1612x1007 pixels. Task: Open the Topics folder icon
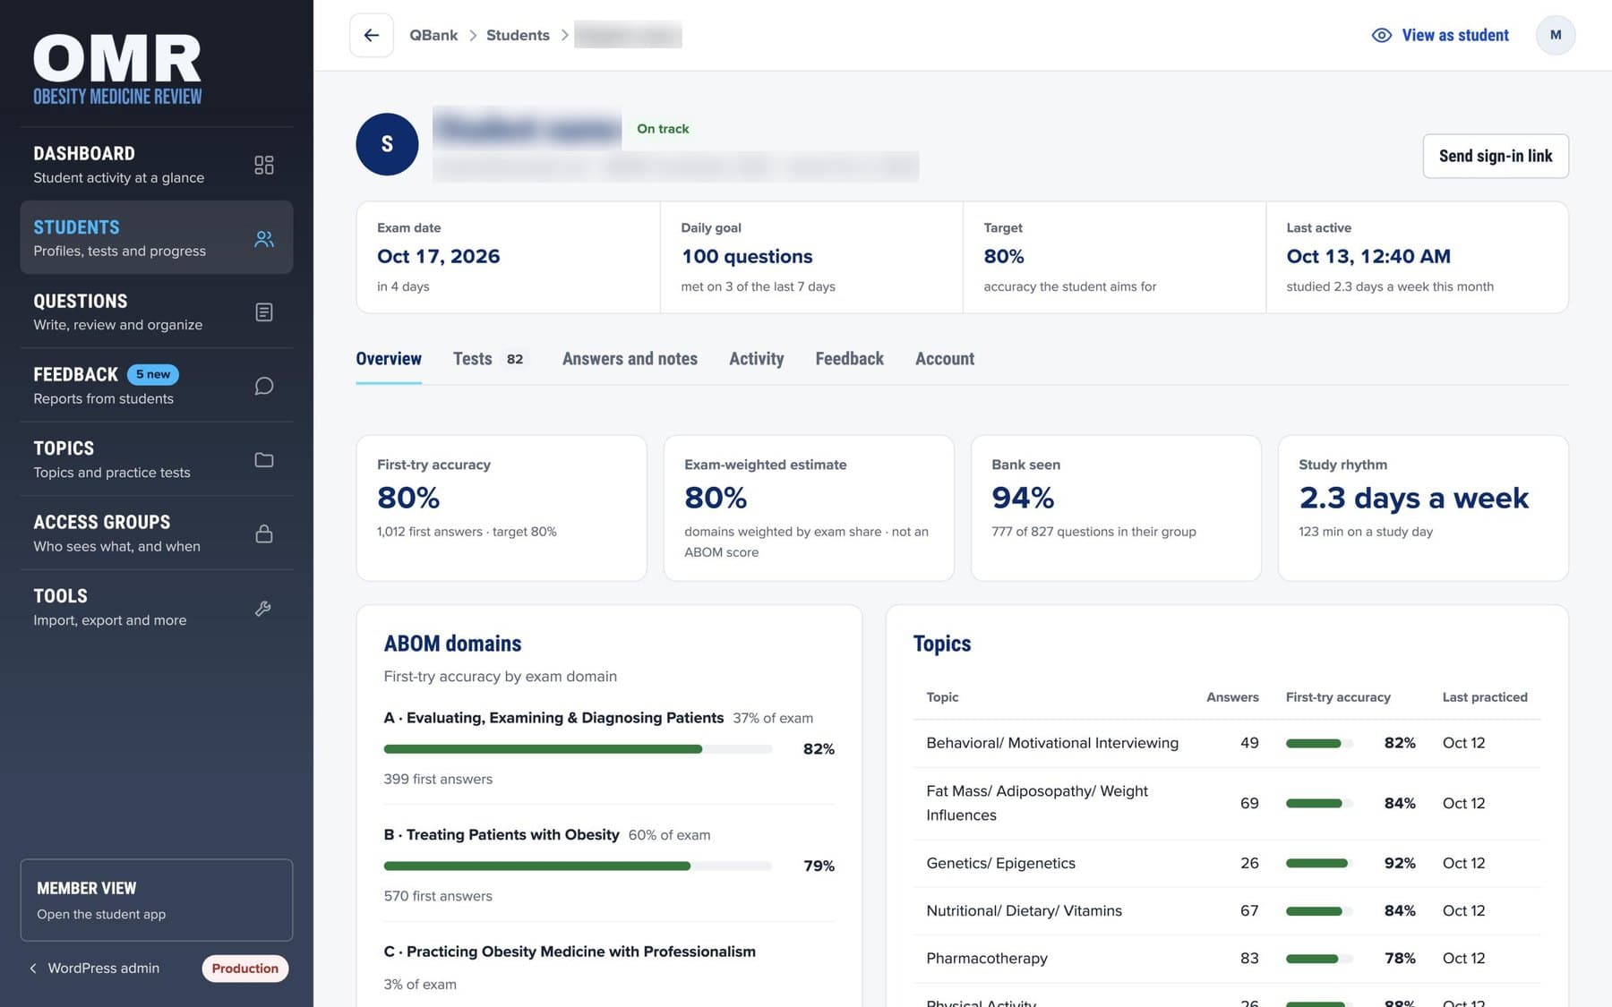click(263, 460)
